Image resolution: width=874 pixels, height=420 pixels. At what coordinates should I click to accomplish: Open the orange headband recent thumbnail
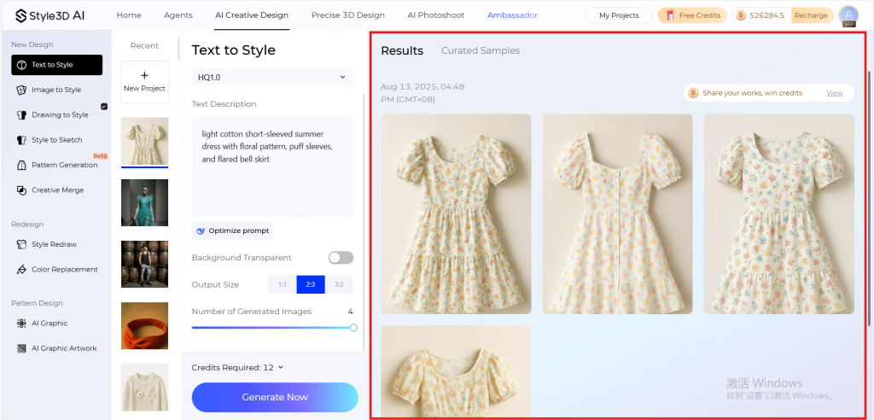point(144,326)
